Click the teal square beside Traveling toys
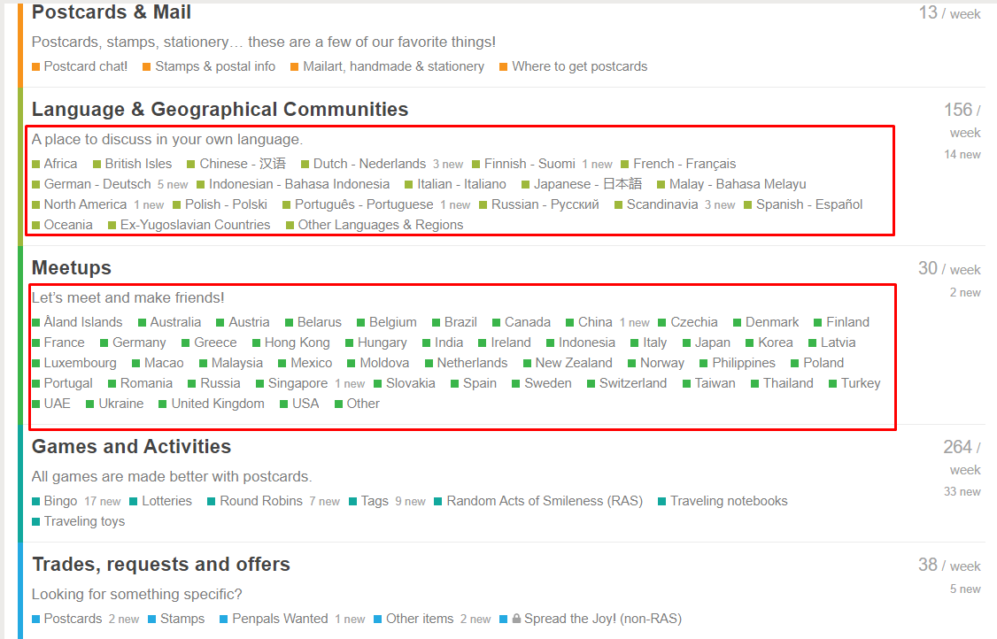This screenshot has width=997, height=639. click(x=35, y=522)
